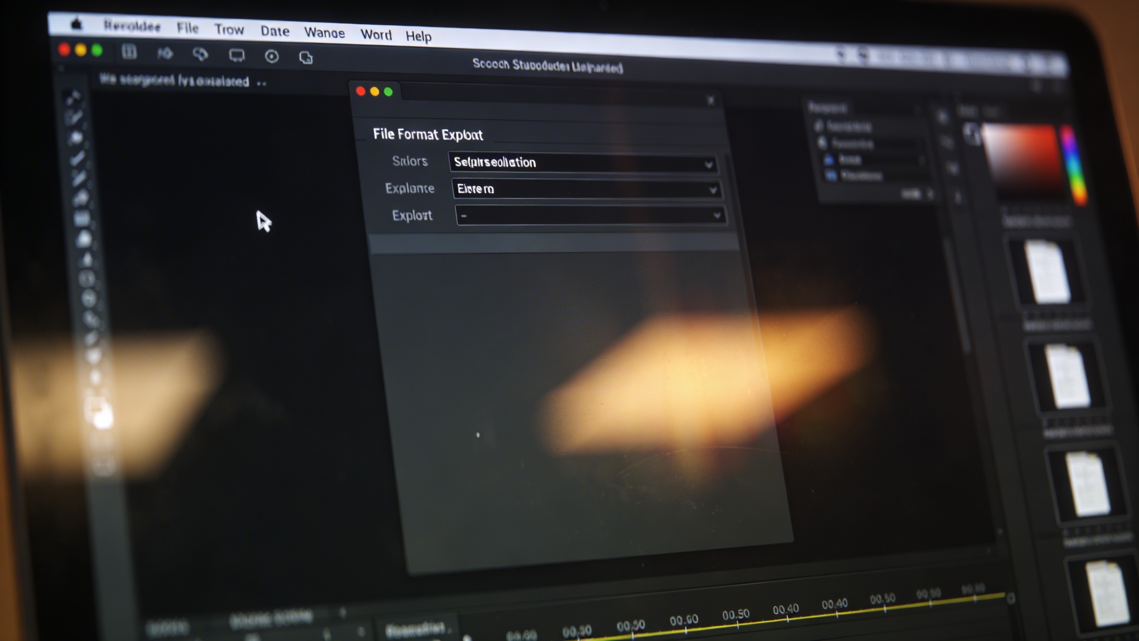Click the Explance label in the dialog
This screenshot has width=1139, height=641.
point(410,188)
